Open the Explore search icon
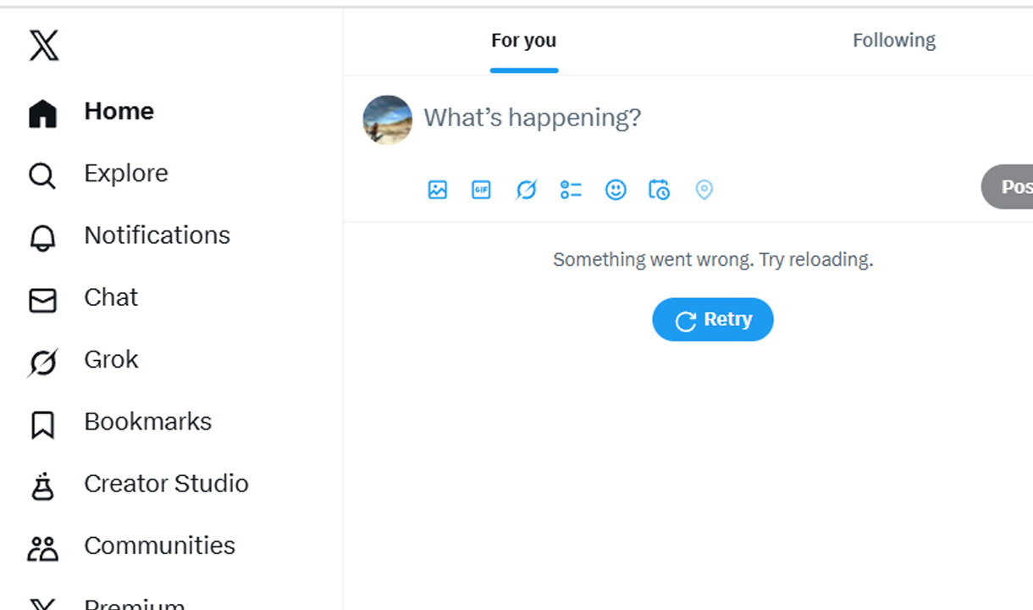1033x610 pixels. (42, 175)
